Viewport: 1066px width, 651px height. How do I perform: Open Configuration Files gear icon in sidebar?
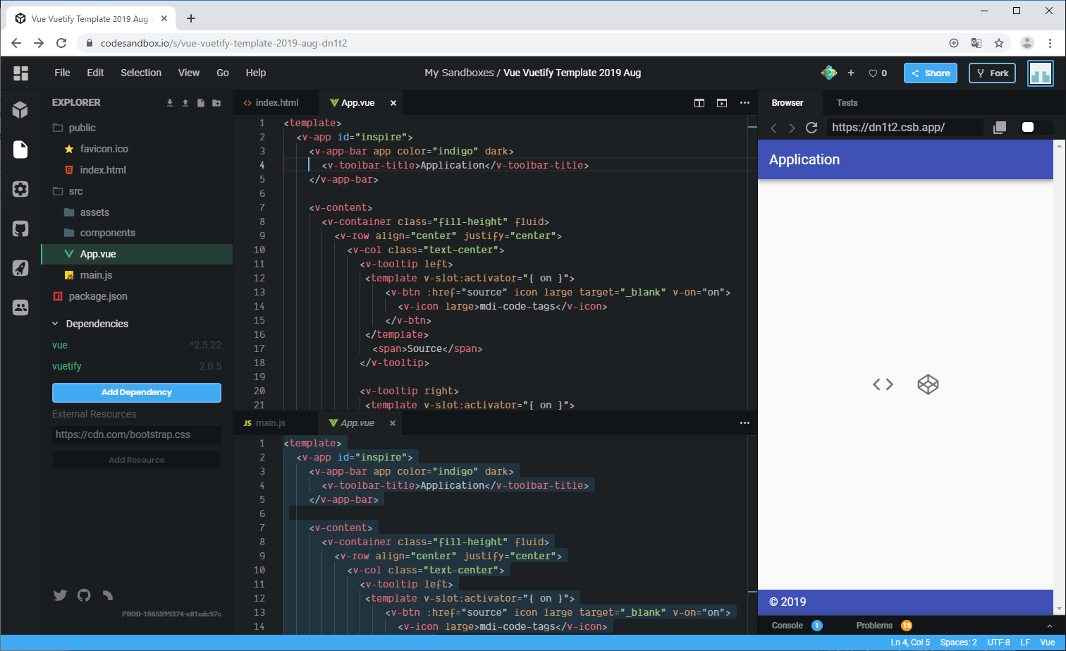[x=20, y=189]
